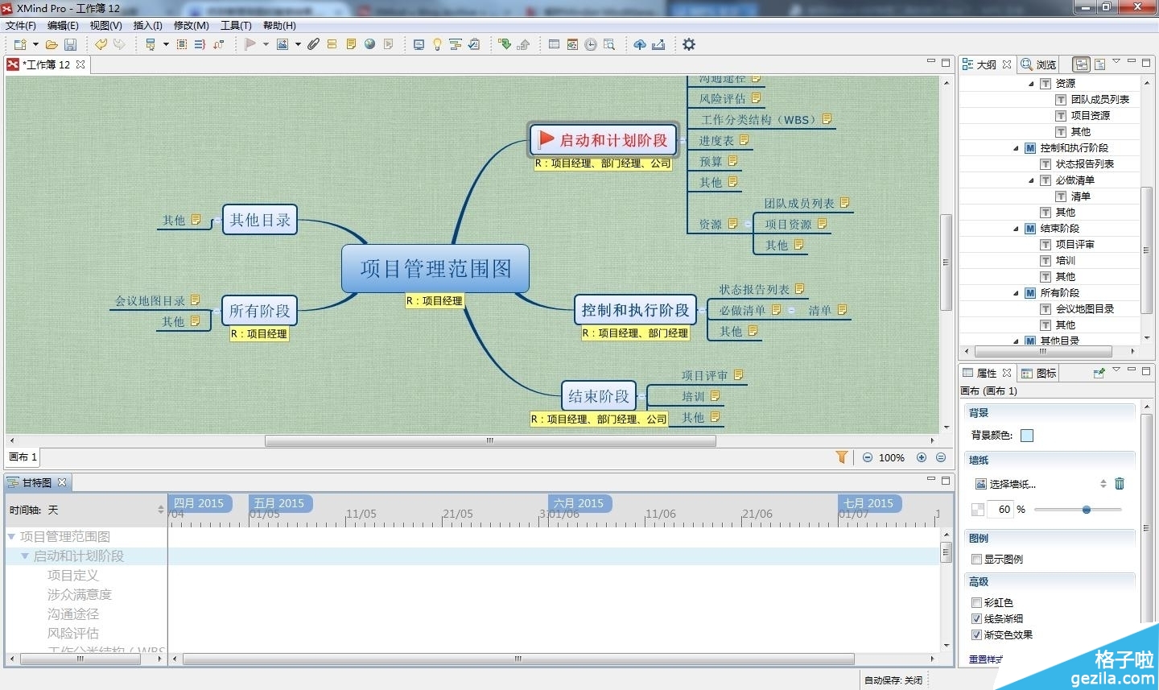The image size is (1159, 690).
Task: Collapse 结束阶段 in outline tree
Action: tap(1017, 229)
